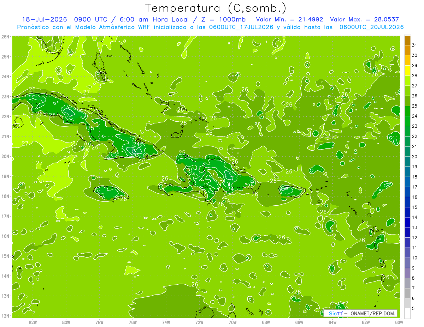This screenshot has height=327, width=424.
Task: Click the 21N latitude axis label
Action: [x=5, y=136]
